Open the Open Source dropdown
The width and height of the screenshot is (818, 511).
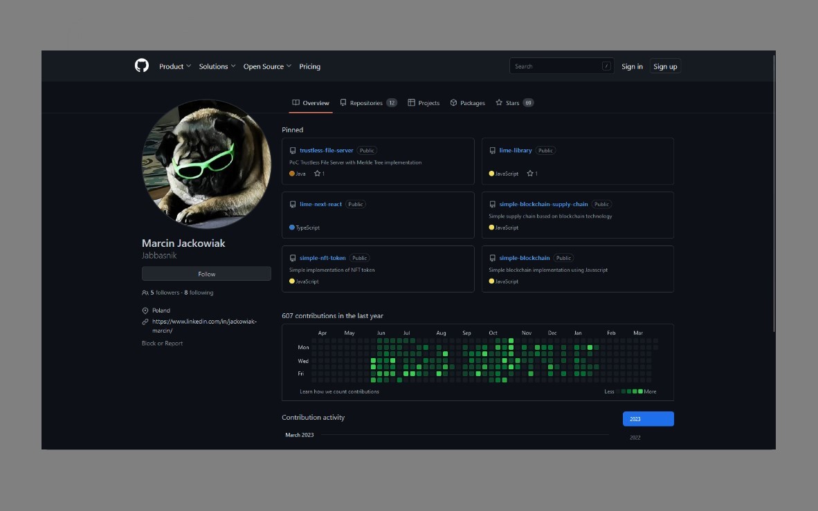(x=267, y=66)
